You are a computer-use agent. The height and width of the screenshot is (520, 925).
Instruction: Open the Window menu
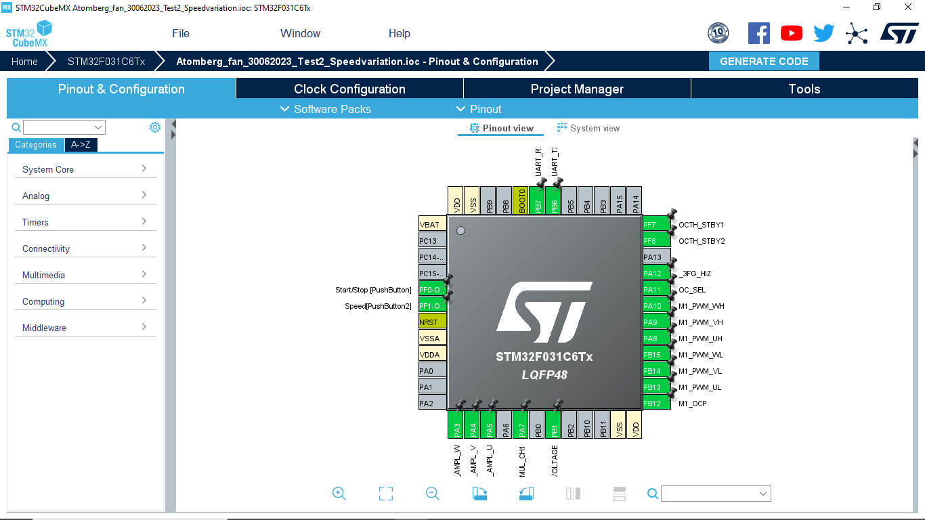click(x=300, y=33)
